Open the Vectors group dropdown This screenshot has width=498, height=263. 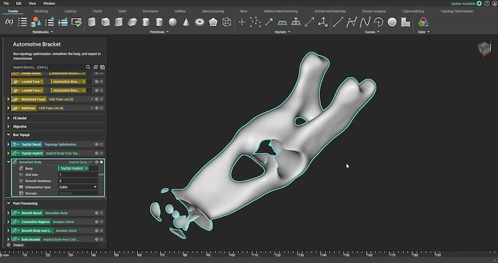282,32
